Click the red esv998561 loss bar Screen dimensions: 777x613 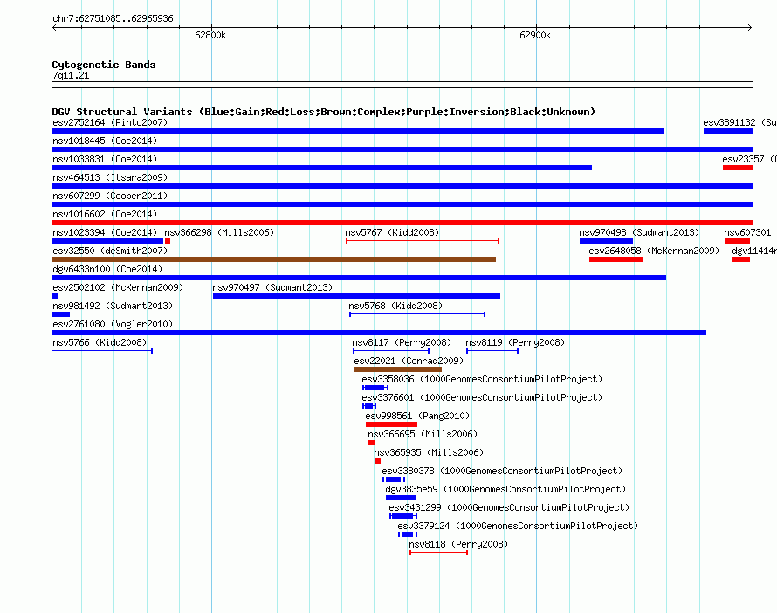click(391, 424)
